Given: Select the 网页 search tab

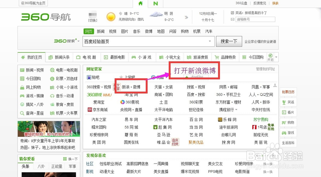Looking at the screenshot, I should 89,31.
